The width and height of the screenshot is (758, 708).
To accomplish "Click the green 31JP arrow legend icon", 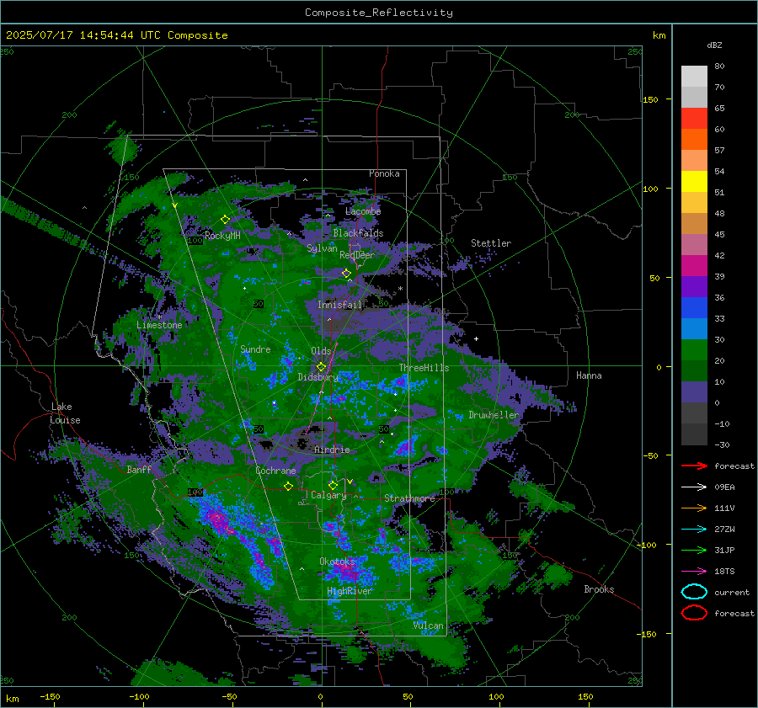I will (694, 550).
